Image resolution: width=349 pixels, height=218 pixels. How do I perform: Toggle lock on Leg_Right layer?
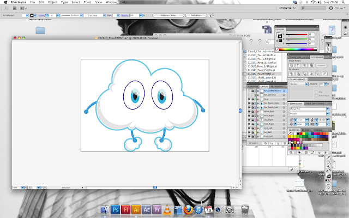[252, 120]
